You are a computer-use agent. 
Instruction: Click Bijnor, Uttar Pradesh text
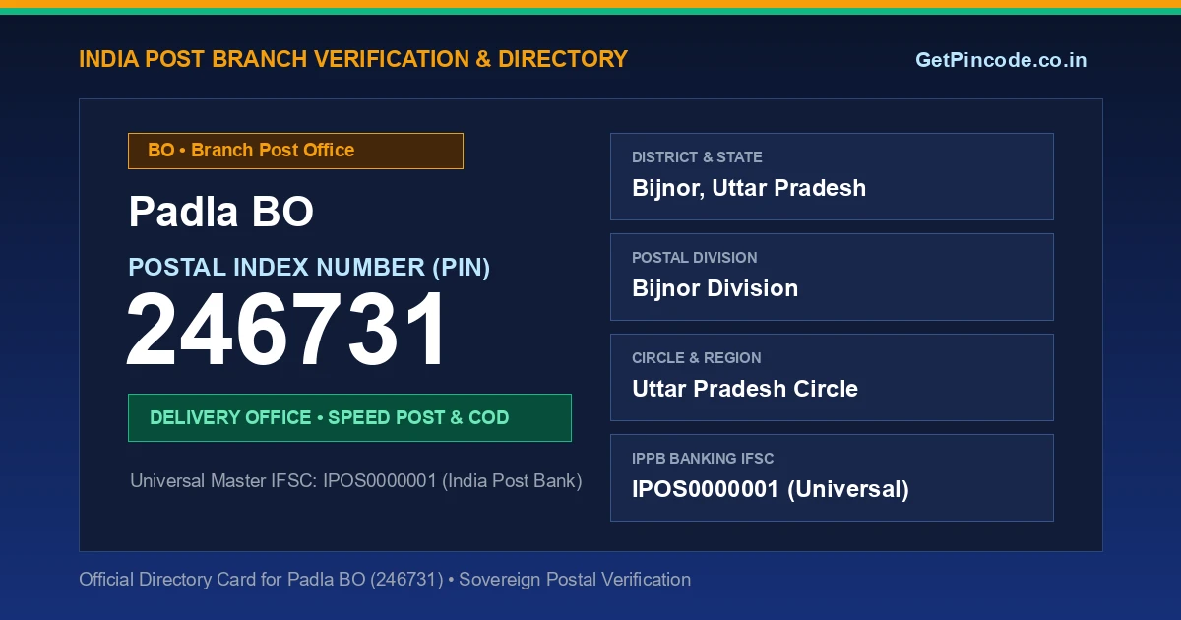tap(749, 188)
